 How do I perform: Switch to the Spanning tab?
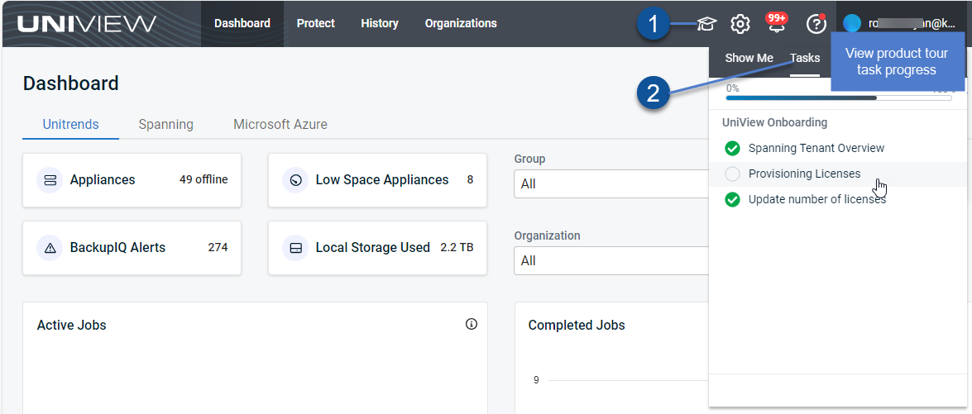165,125
